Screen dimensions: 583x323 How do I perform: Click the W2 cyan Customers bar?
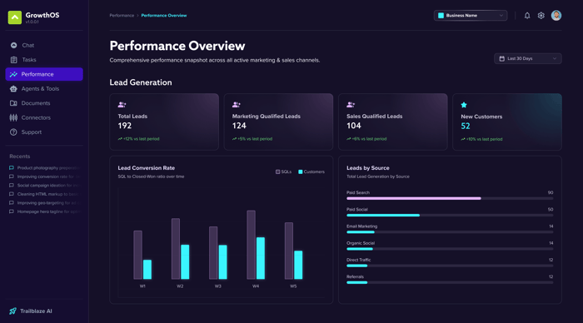pyautogui.click(x=185, y=262)
